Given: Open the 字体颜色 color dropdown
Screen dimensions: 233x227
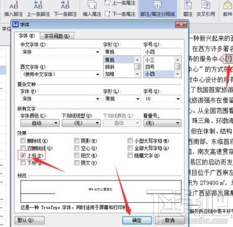Looking at the screenshot, I should [40, 123].
